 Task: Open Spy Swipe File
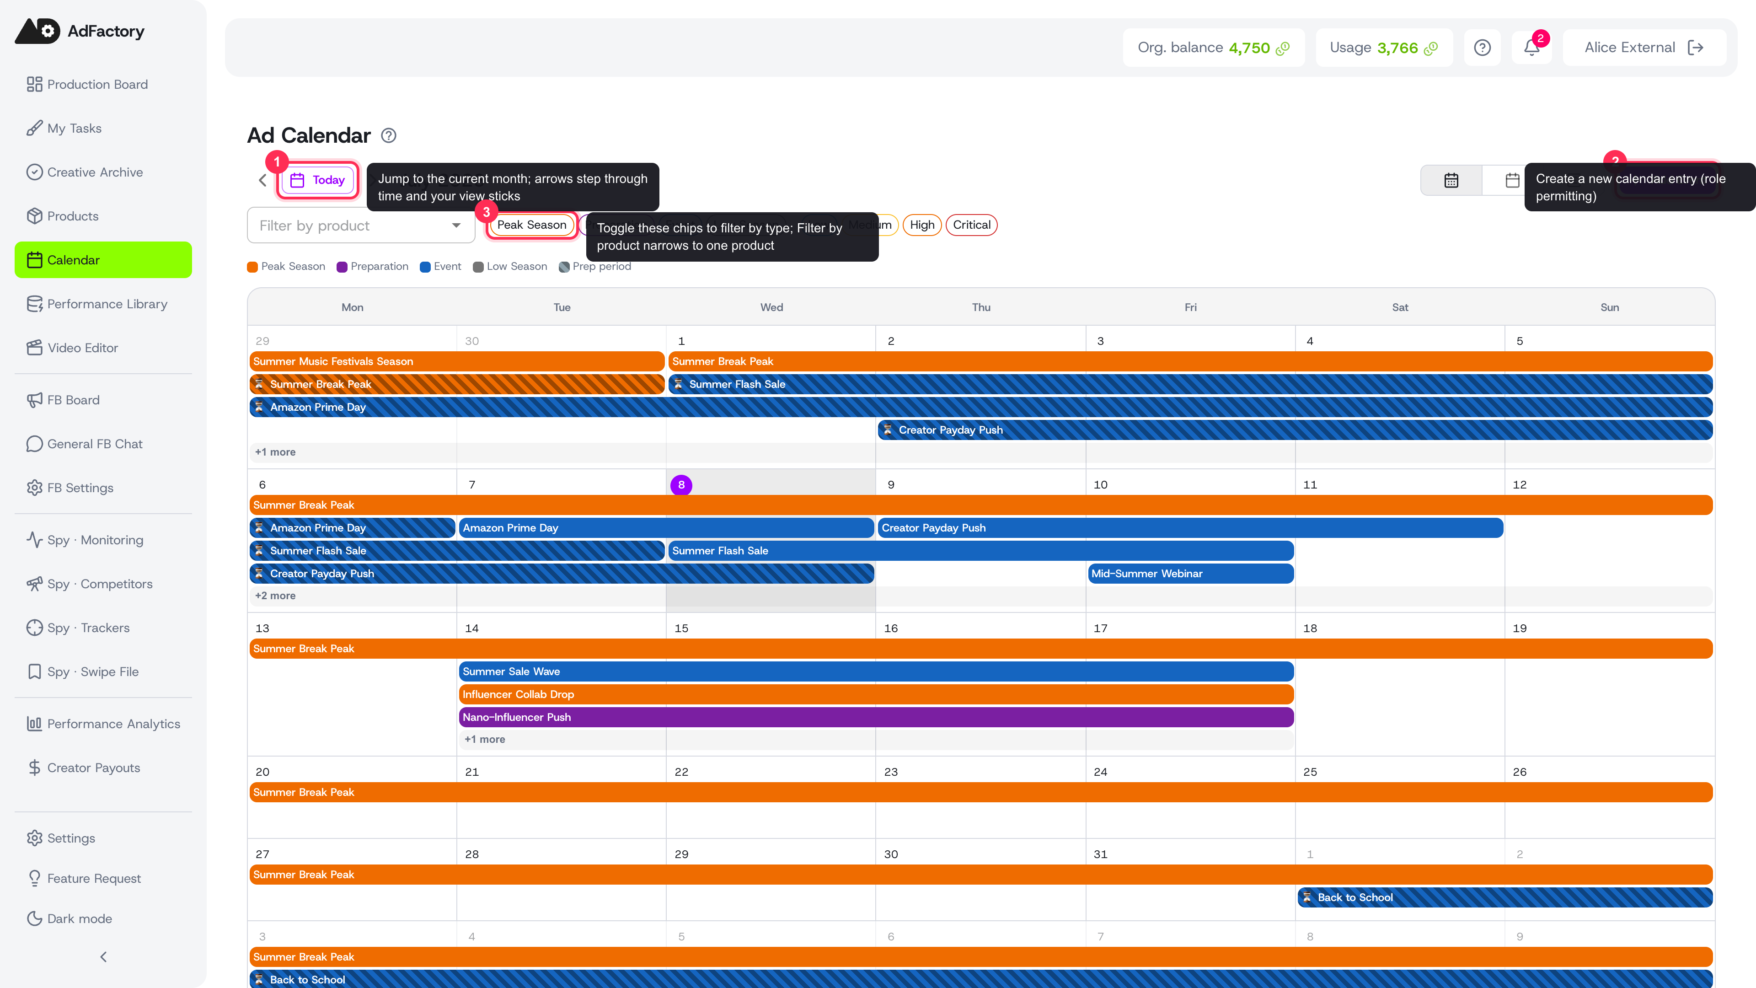103,671
